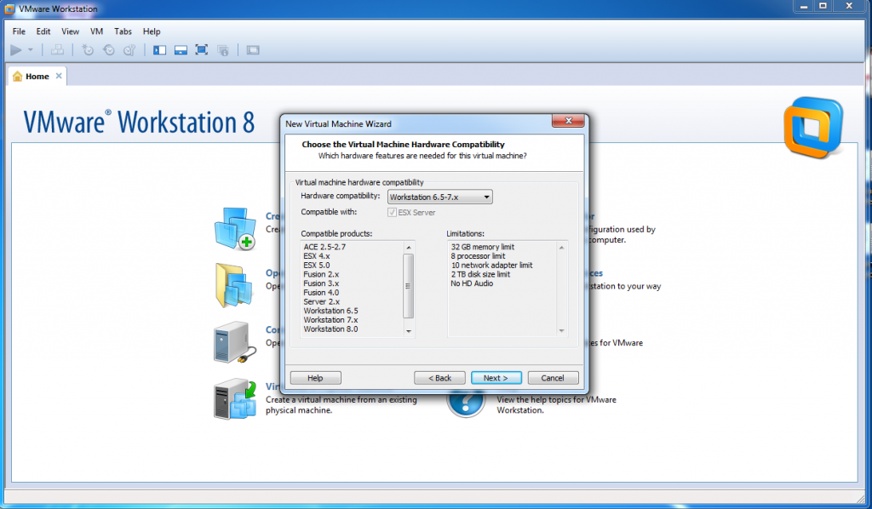Go back with the < Back button
The image size is (872, 509).
(439, 378)
